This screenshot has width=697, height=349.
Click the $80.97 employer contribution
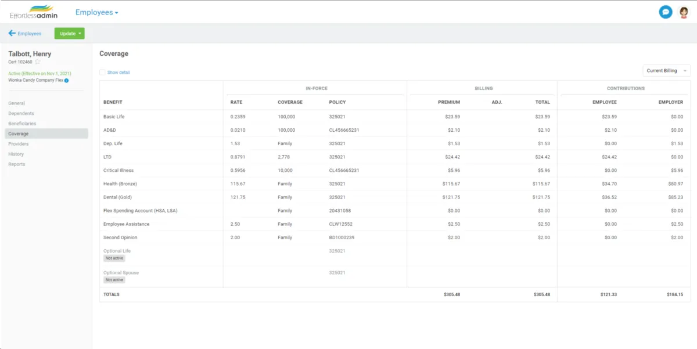[x=676, y=184]
